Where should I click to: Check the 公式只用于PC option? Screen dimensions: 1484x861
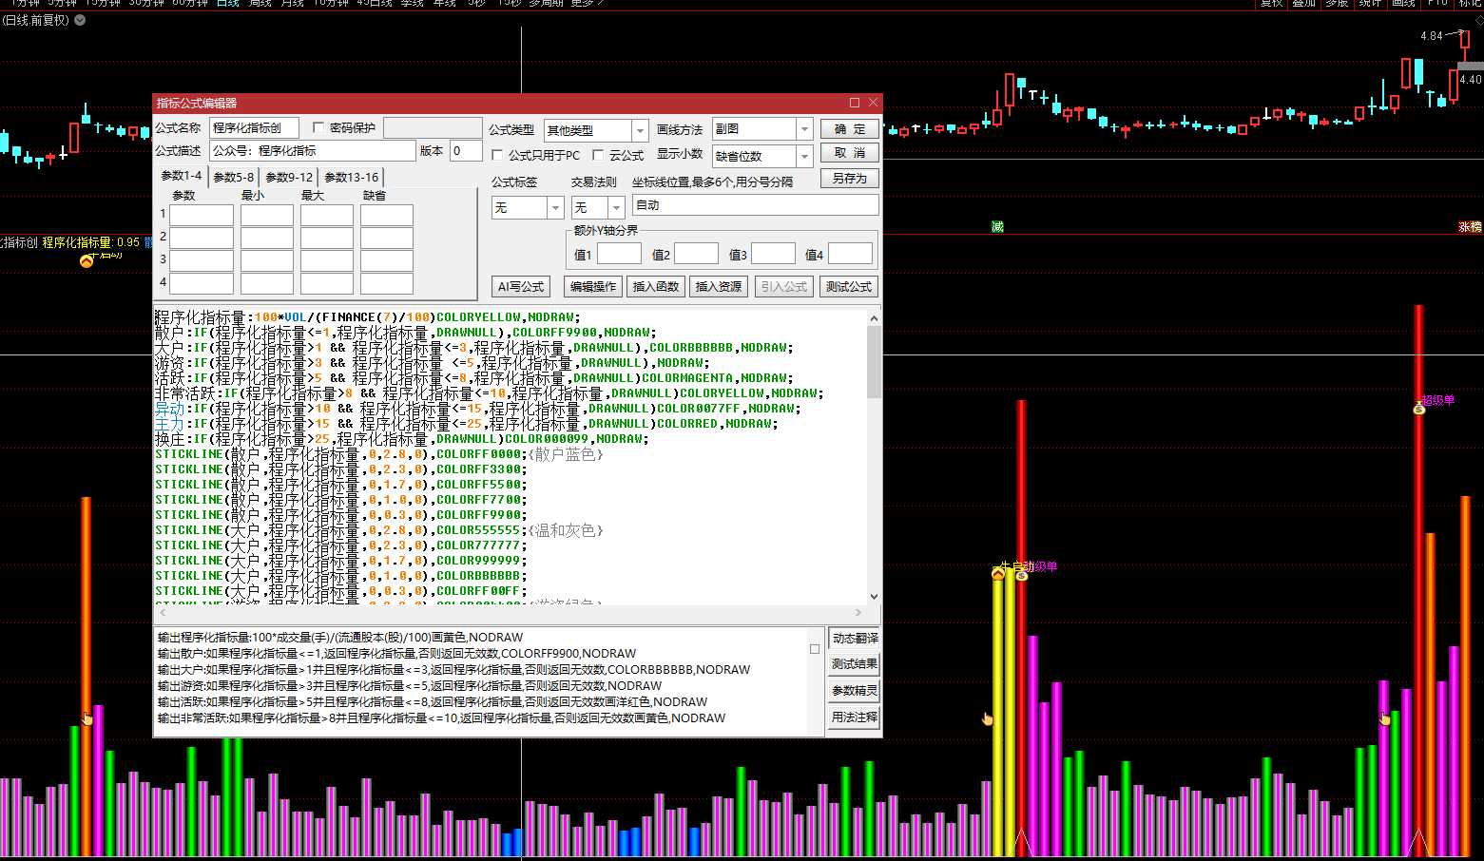tap(497, 155)
